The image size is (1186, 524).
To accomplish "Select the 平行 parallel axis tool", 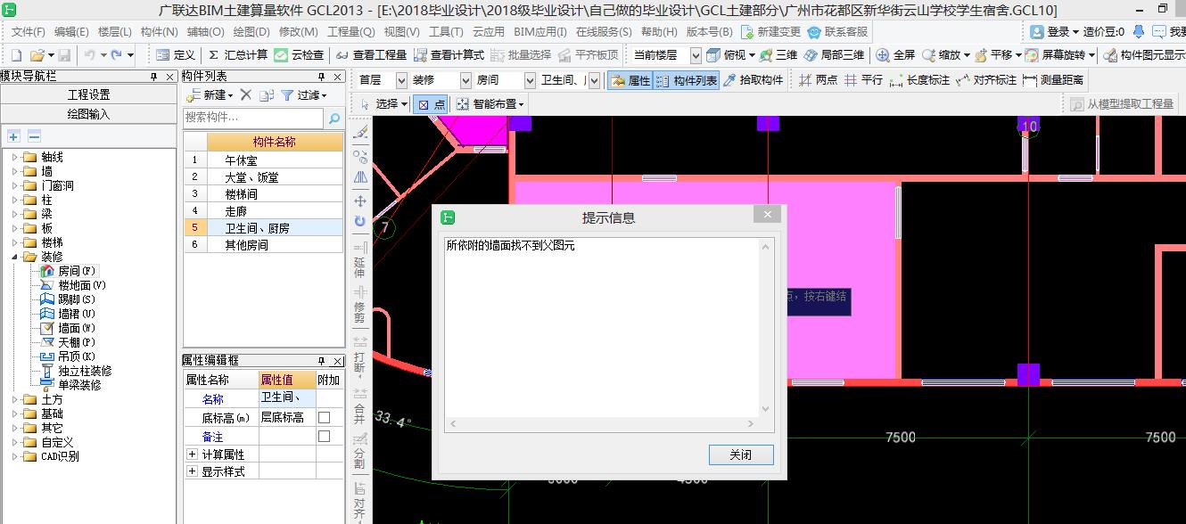I will pyautogui.click(x=863, y=80).
